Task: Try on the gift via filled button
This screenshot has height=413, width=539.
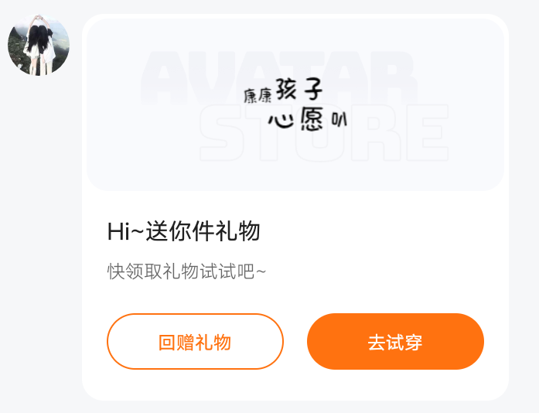Action: pos(395,342)
